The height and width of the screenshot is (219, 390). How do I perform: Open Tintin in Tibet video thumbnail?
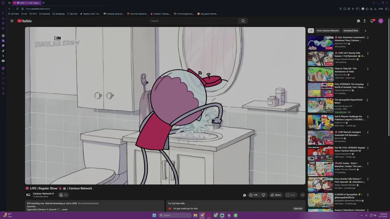[321, 74]
